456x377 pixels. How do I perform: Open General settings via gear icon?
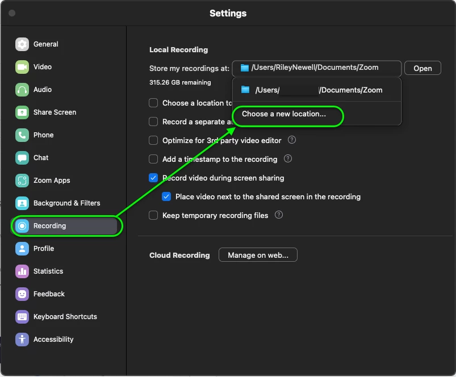(x=22, y=44)
